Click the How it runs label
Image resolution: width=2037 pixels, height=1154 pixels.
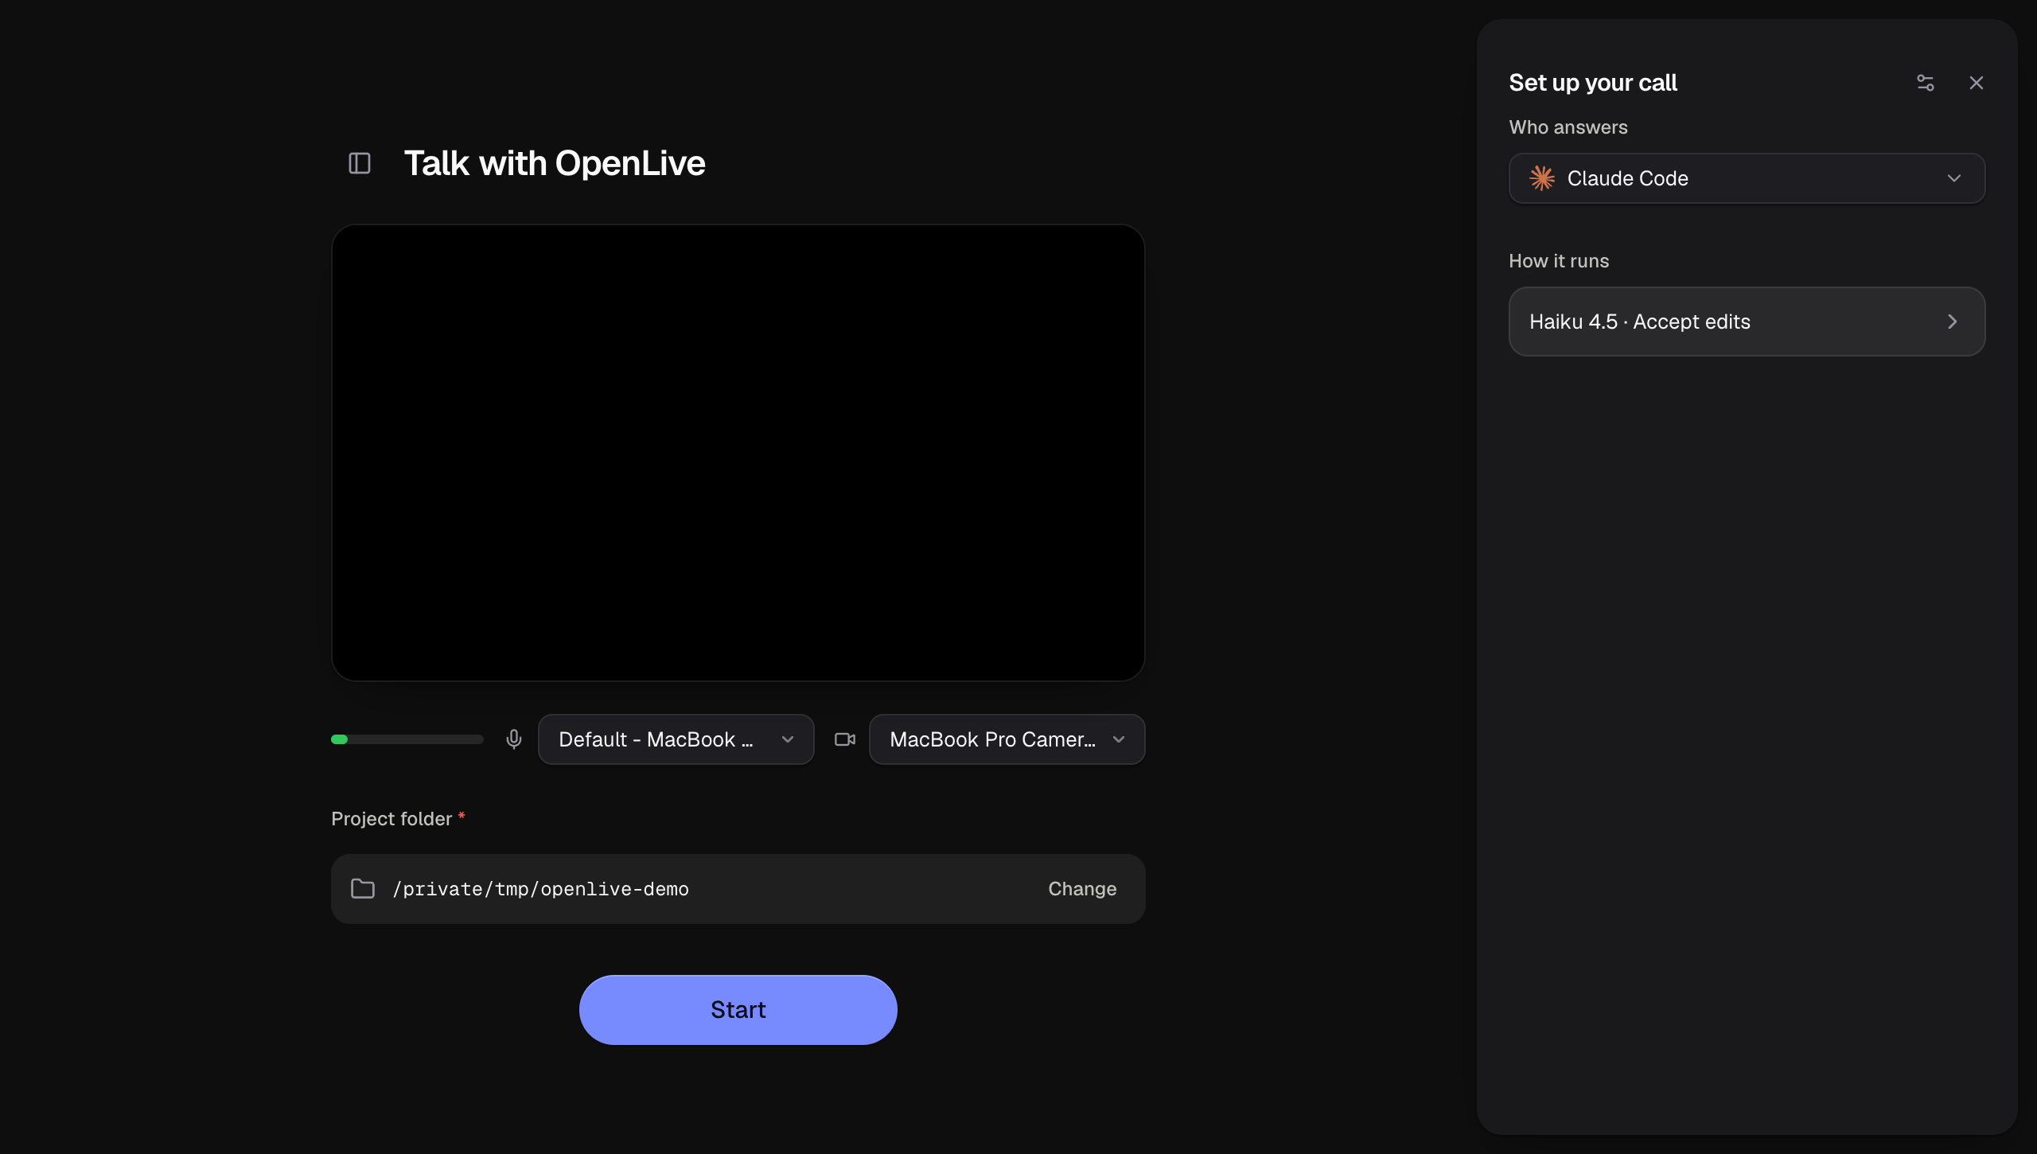pyautogui.click(x=1559, y=261)
